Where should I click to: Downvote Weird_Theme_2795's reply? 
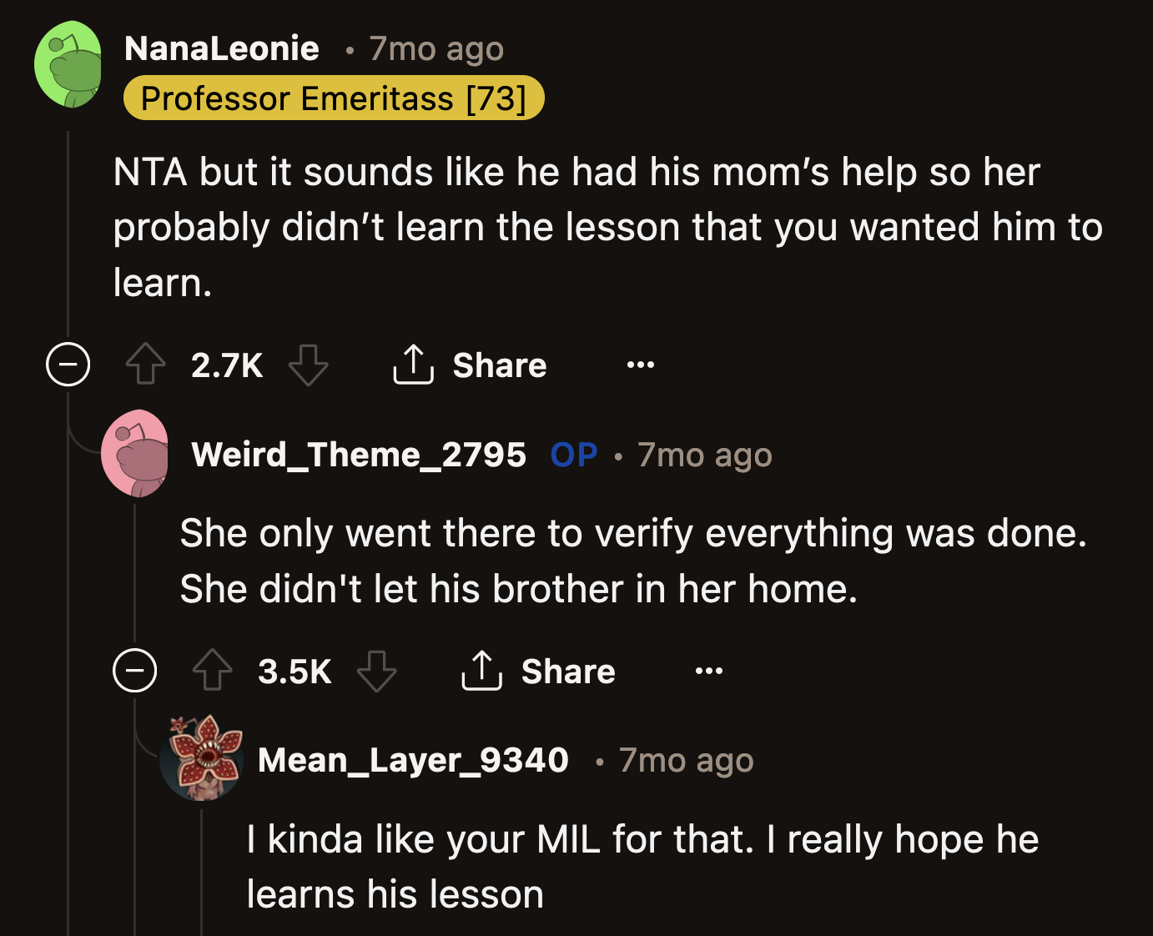(377, 671)
